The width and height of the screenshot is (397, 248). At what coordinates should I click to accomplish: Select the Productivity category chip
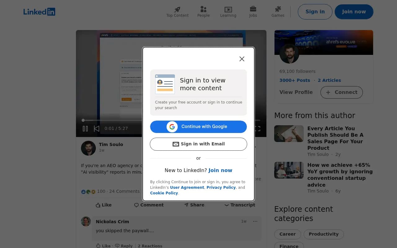pos(324,234)
